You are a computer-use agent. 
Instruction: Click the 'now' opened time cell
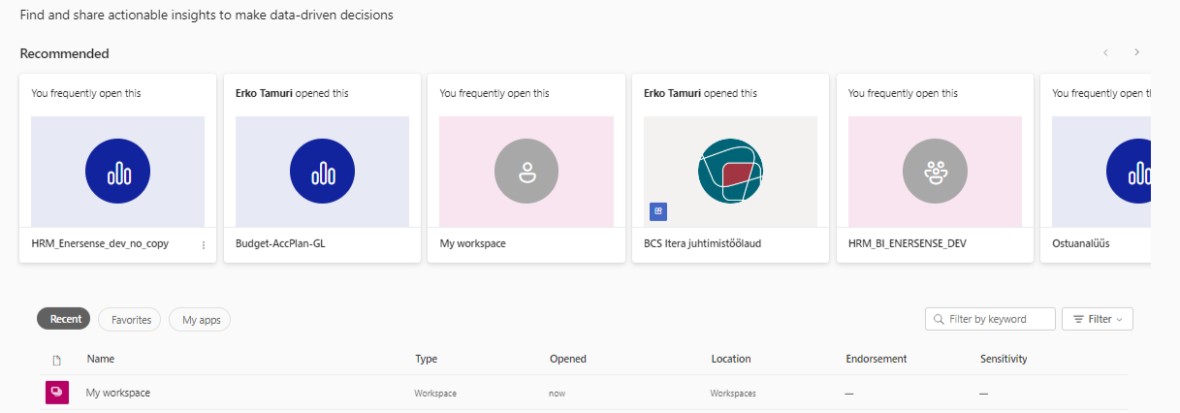point(558,394)
